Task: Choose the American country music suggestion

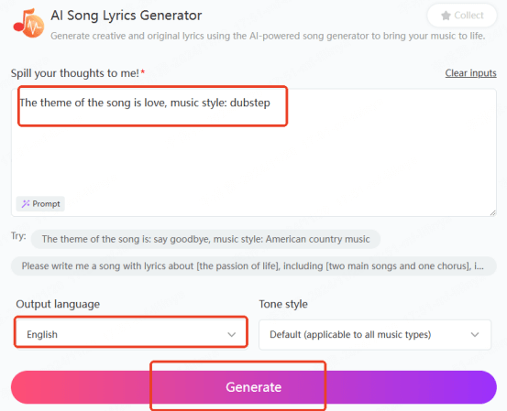Action: [205, 239]
